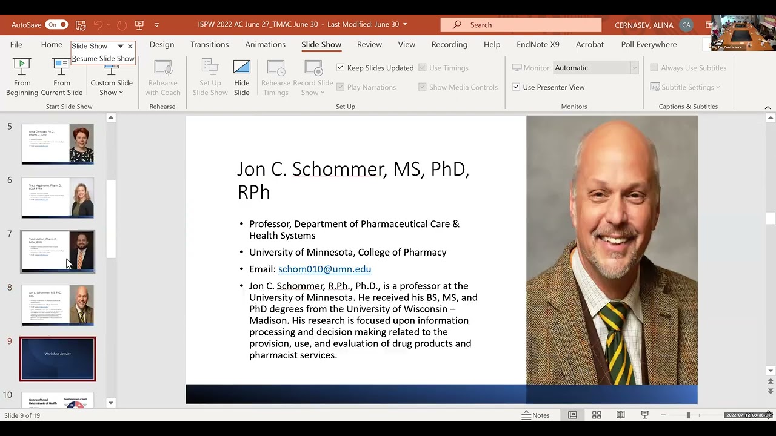Click the Previous Slide double arrow
The height and width of the screenshot is (436, 776).
(771, 381)
